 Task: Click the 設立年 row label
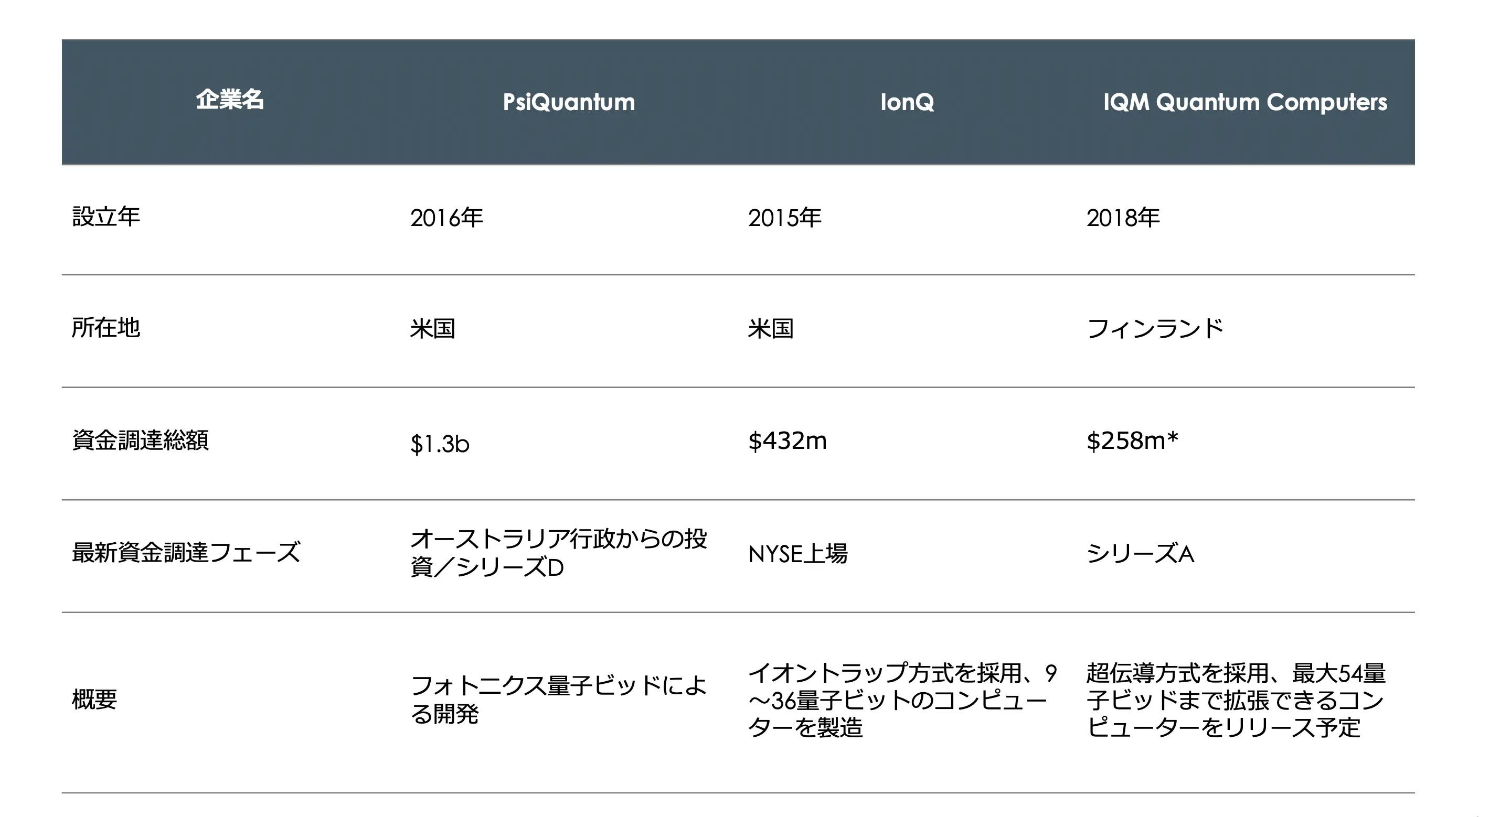click(x=106, y=216)
